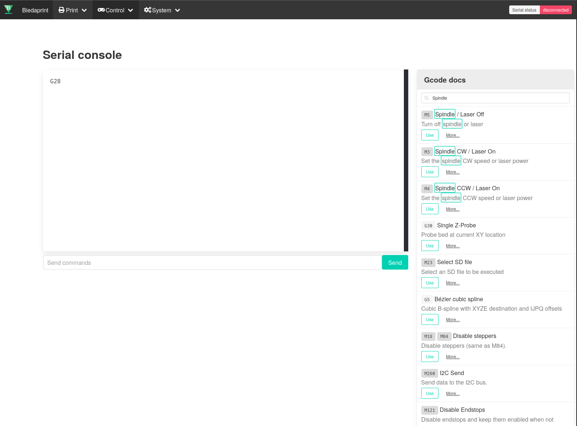Use the M4 Spindle CCW command
The width and height of the screenshot is (577, 426).
pos(430,209)
